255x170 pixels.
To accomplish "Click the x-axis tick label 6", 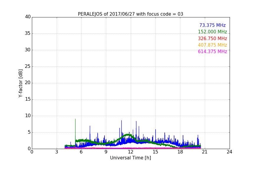I will [x=81, y=152].
